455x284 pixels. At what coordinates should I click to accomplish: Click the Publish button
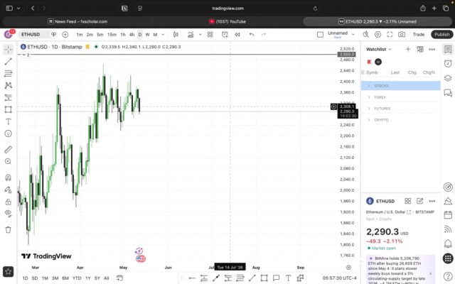pos(442,35)
